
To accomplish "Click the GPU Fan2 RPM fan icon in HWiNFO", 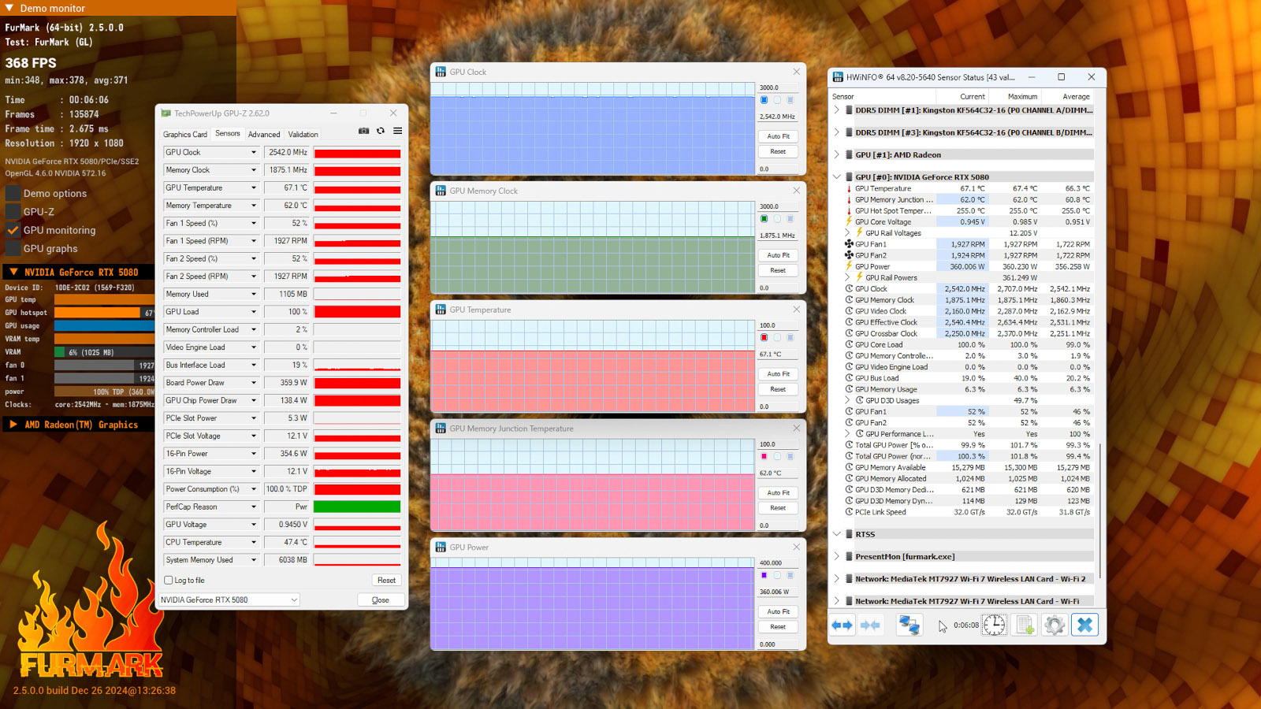I will (849, 255).
